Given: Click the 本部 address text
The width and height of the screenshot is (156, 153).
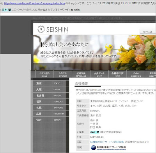Looking at the screenshot, I should [x=117, y=101].
